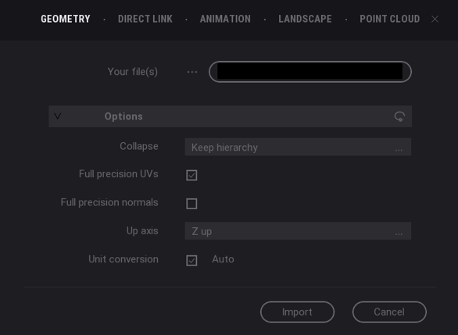Toggle Full precision UVs checkbox
458x335 pixels.
point(191,175)
